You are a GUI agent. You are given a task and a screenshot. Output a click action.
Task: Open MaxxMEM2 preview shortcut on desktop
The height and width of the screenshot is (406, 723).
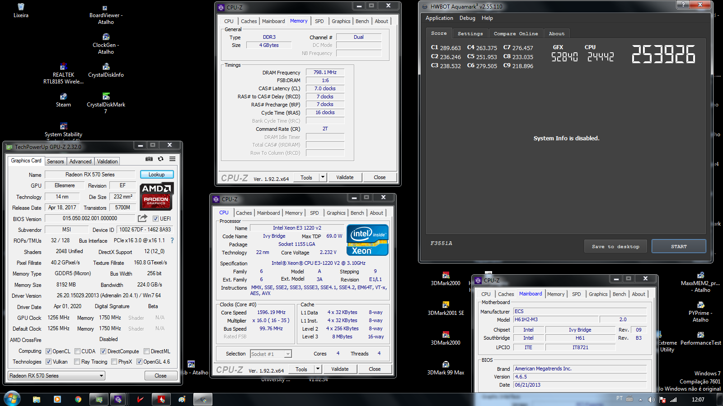click(x=700, y=283)
